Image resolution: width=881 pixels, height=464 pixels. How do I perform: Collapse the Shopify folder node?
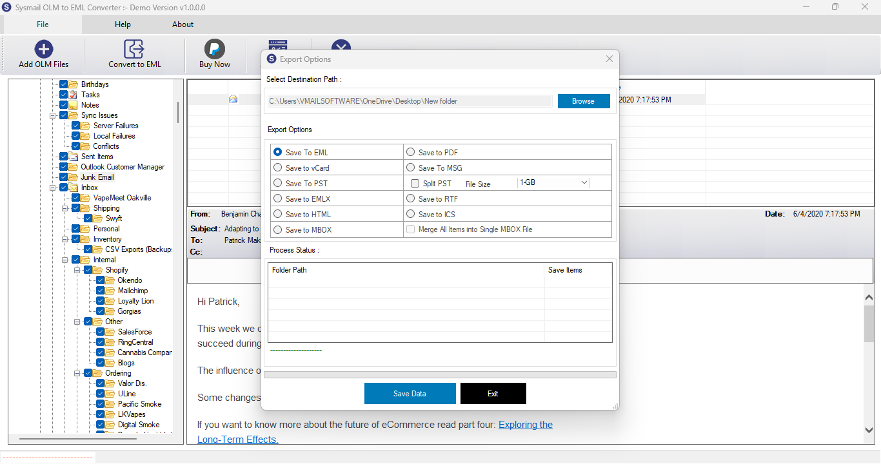click(x=77, y=270)
